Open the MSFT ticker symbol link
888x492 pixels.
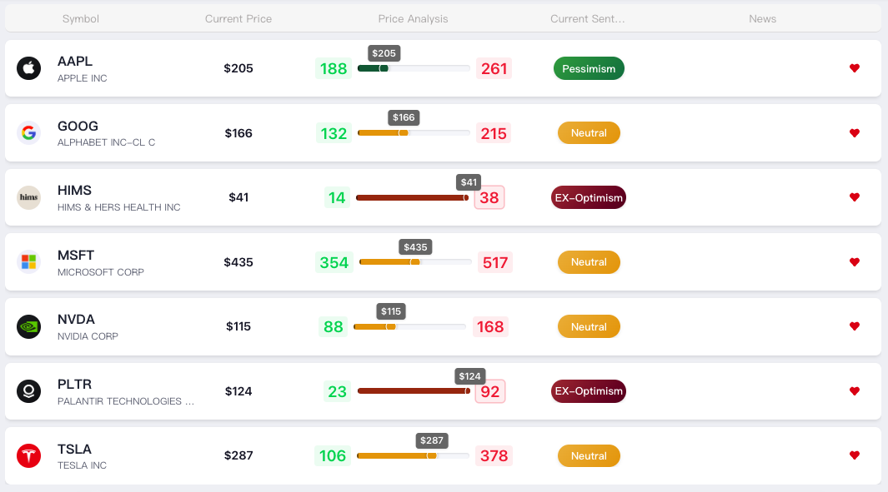(76, 256)
